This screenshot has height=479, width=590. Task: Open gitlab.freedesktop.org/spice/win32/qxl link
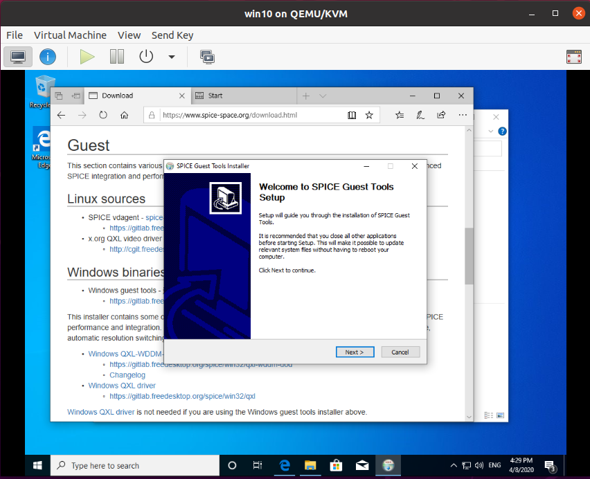point(183,396)
